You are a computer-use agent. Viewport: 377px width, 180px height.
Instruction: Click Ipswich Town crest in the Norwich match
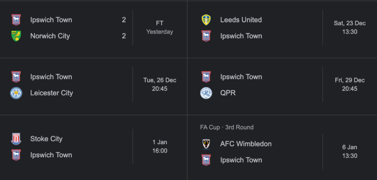pyautogui.click(x=16, y=20)
